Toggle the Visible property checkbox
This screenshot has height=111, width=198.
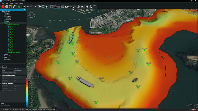point(15,69)
